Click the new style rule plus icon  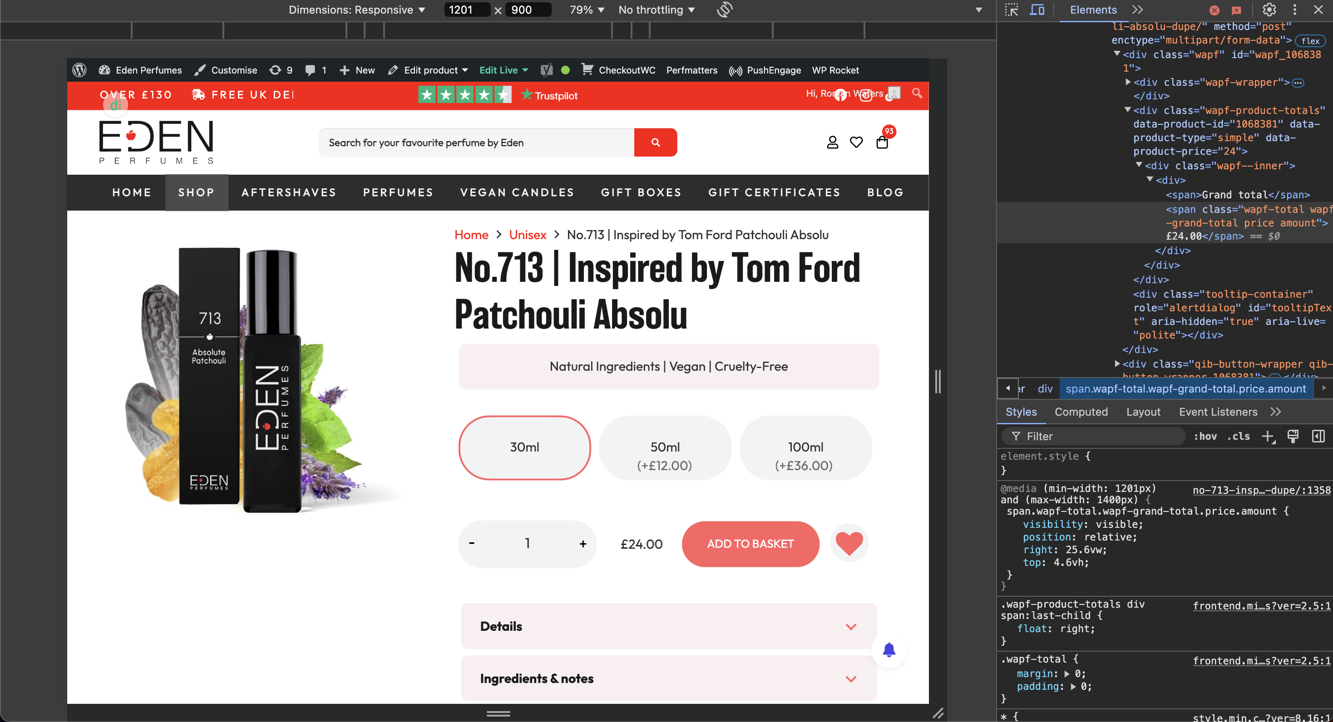pos(1269,437)
